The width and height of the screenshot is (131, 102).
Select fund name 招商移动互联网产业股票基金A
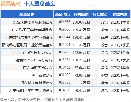[27, 45]
